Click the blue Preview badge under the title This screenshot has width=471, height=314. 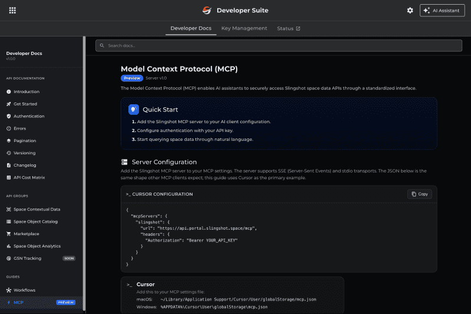tap(132, 78)
